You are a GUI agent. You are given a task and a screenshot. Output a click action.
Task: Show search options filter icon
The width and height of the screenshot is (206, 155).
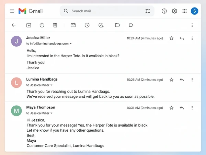point(148,11)
